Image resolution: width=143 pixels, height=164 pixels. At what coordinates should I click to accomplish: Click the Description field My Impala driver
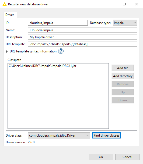point(83,37)
